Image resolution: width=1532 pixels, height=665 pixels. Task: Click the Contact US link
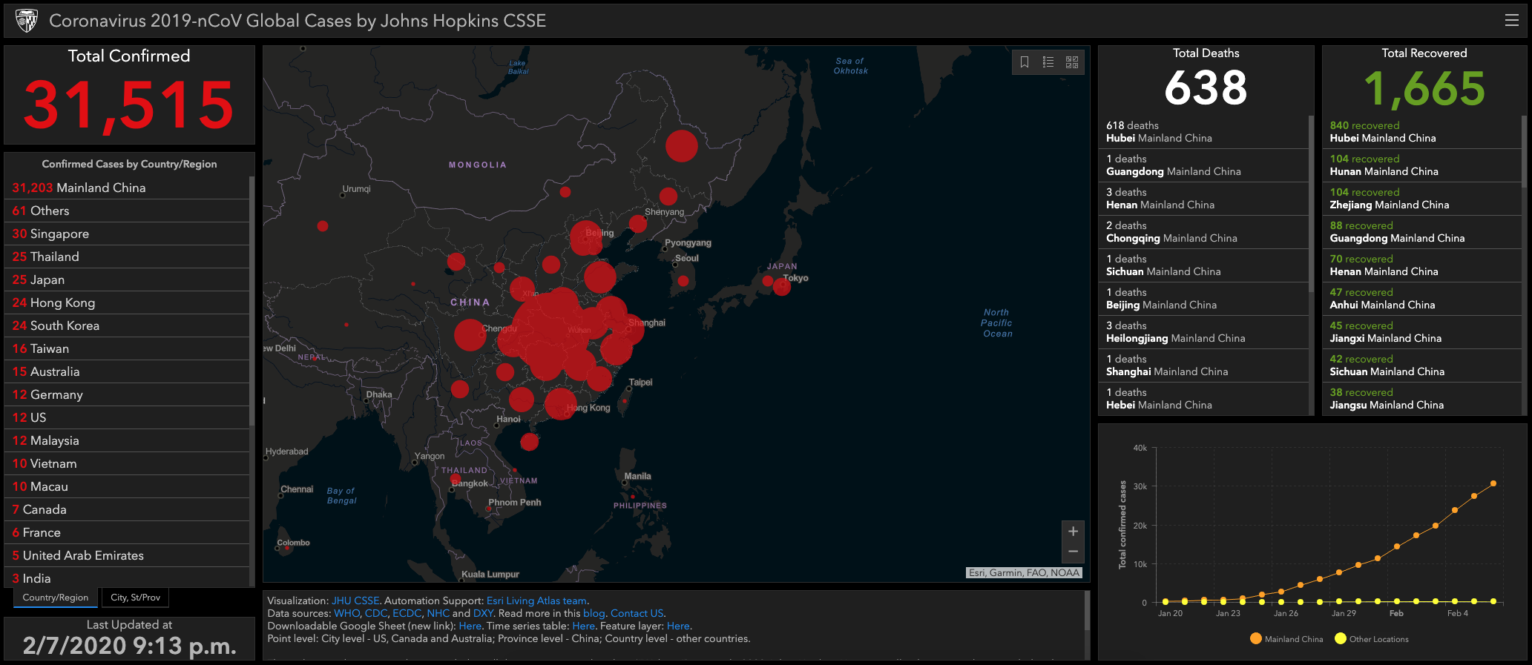coord(637,614)
